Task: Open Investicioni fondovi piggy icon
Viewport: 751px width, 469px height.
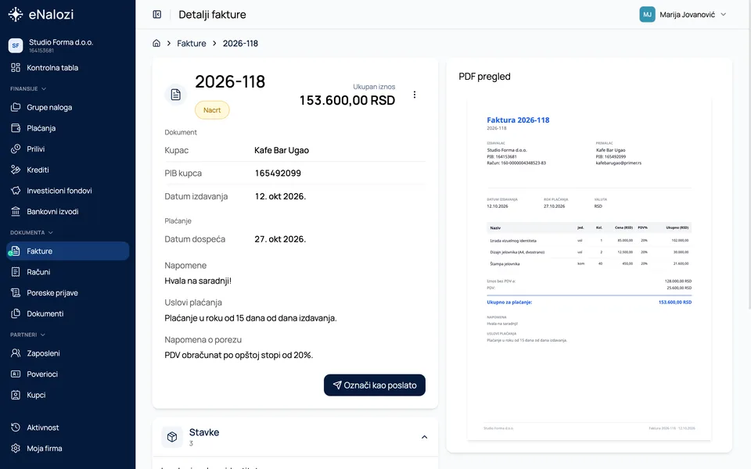Action: [16, 191]
